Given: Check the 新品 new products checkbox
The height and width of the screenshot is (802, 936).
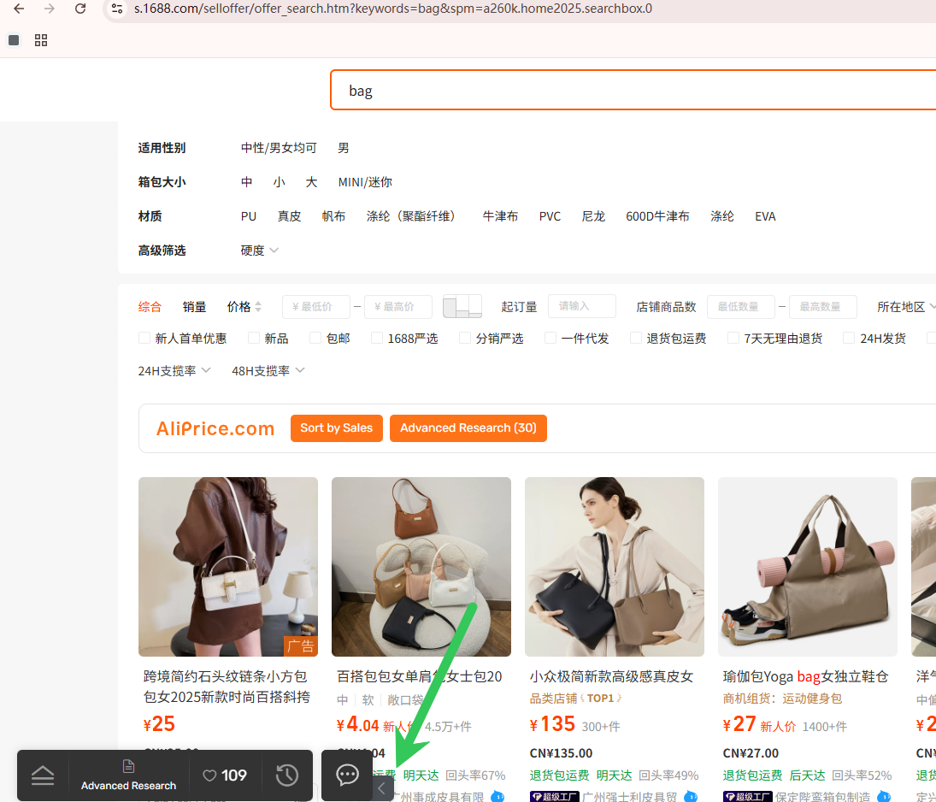Looking at the screenshot, I should [254, 339].
